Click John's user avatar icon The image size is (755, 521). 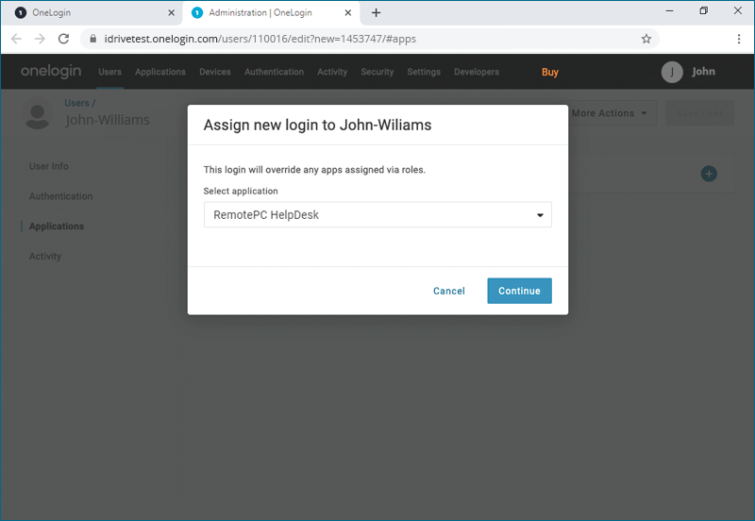coord(672,72)
